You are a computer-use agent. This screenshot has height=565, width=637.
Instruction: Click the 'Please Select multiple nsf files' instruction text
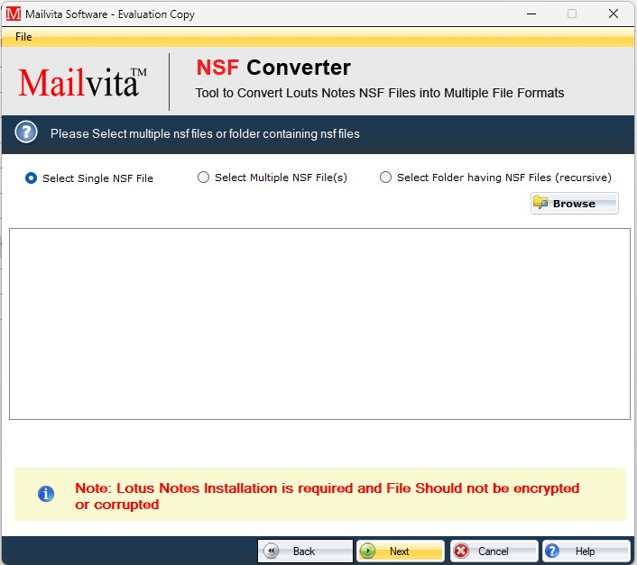205,133
